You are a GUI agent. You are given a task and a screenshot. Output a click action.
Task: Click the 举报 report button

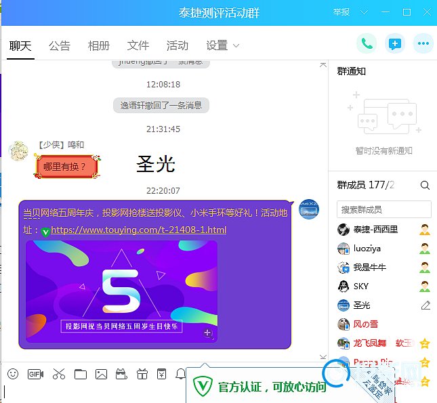[x=341, y=12]
